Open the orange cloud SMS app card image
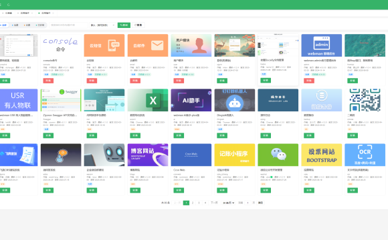The height and width of the screenshot is (240, 388). tap(104, 45)
